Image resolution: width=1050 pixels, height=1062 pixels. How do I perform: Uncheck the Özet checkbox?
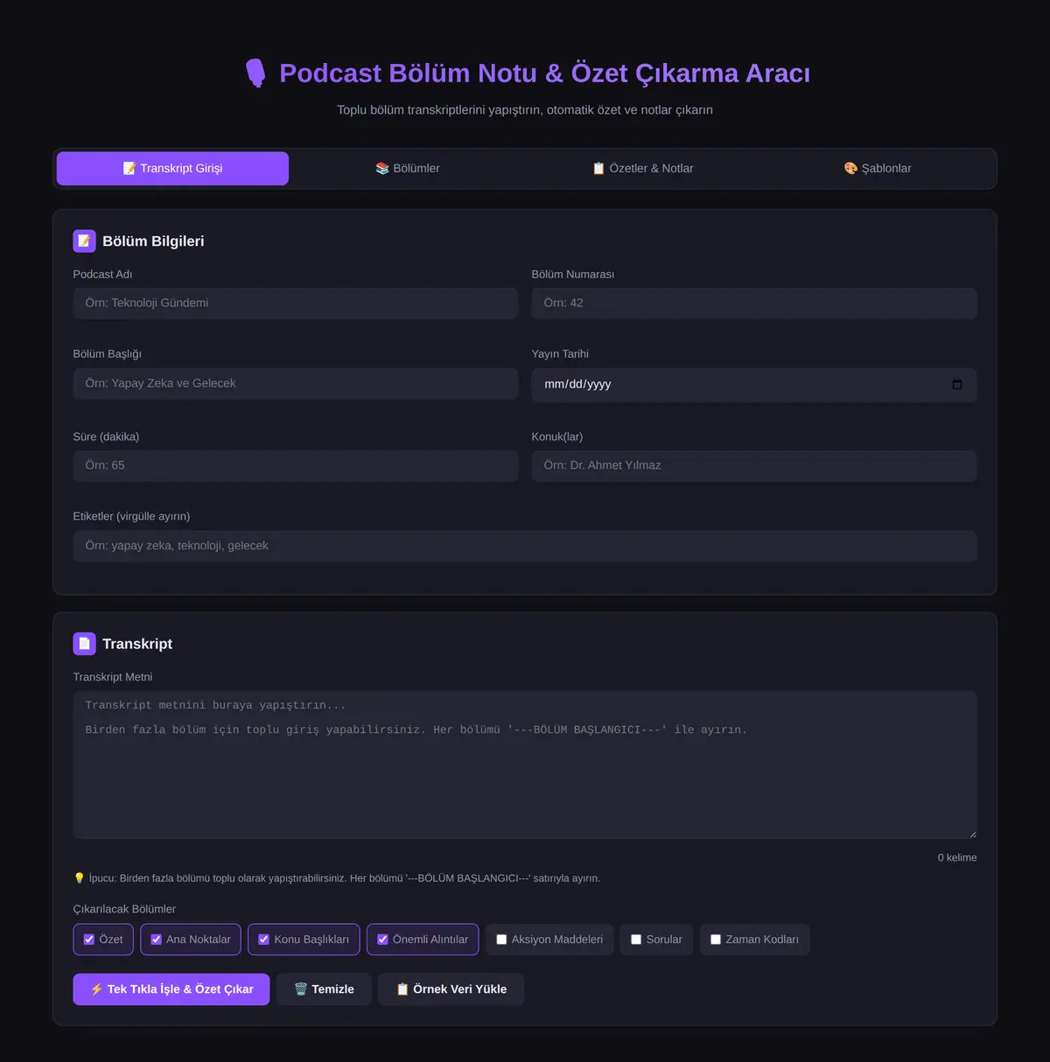89,940
